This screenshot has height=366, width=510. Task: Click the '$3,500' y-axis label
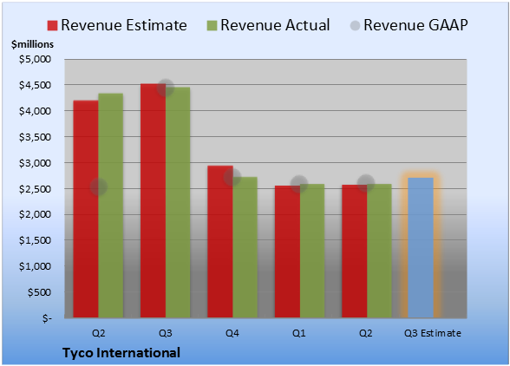(x=35, y=137)
